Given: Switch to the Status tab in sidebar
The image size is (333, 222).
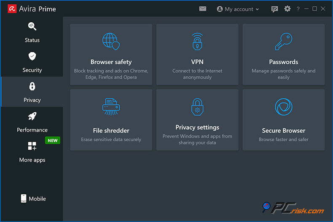Looking at the screenshot, I should click(32, 32).
